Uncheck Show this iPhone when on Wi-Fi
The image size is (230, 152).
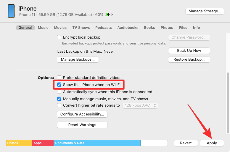59,85
